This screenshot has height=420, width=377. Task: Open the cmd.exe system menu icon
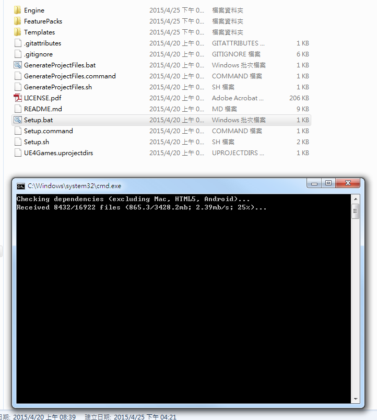tap(20, 186)
